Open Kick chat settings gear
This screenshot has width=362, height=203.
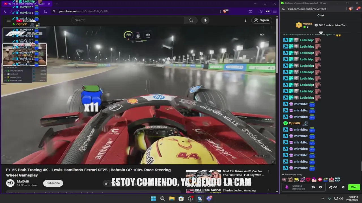(343, 187)
